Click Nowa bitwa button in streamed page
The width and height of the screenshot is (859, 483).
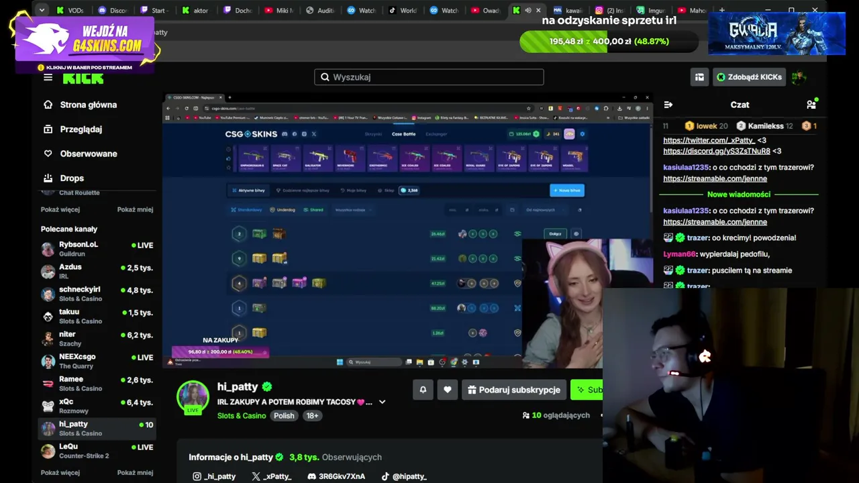567,191
